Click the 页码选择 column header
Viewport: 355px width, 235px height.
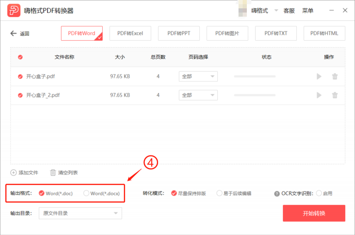tap(198, 57)
